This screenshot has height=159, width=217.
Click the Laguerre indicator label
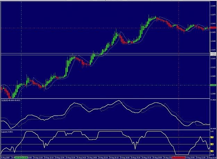pyautogui.click(x=7, y=132)
